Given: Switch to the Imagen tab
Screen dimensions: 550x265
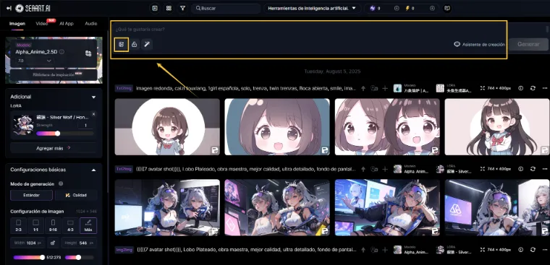Looking at the screenshot, I should tap(17, 24).
